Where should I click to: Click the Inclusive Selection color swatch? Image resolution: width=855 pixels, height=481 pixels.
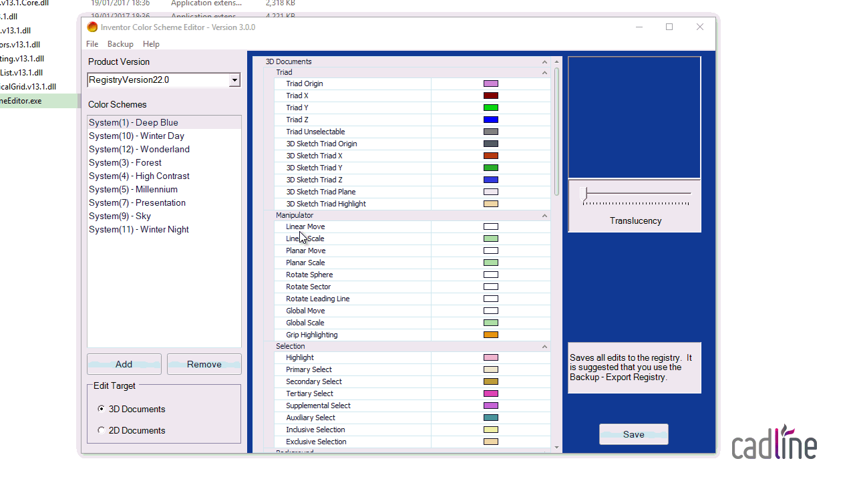click(x=491, y=430)
